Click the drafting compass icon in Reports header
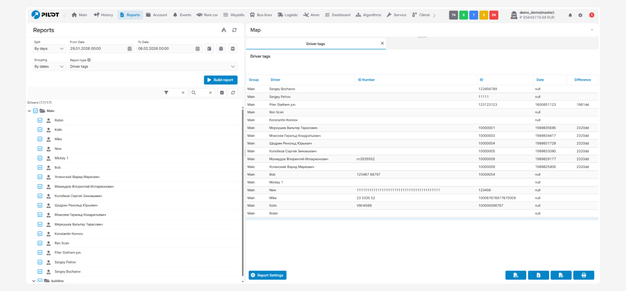The image size is (626, 291). [x=224, y=30]
